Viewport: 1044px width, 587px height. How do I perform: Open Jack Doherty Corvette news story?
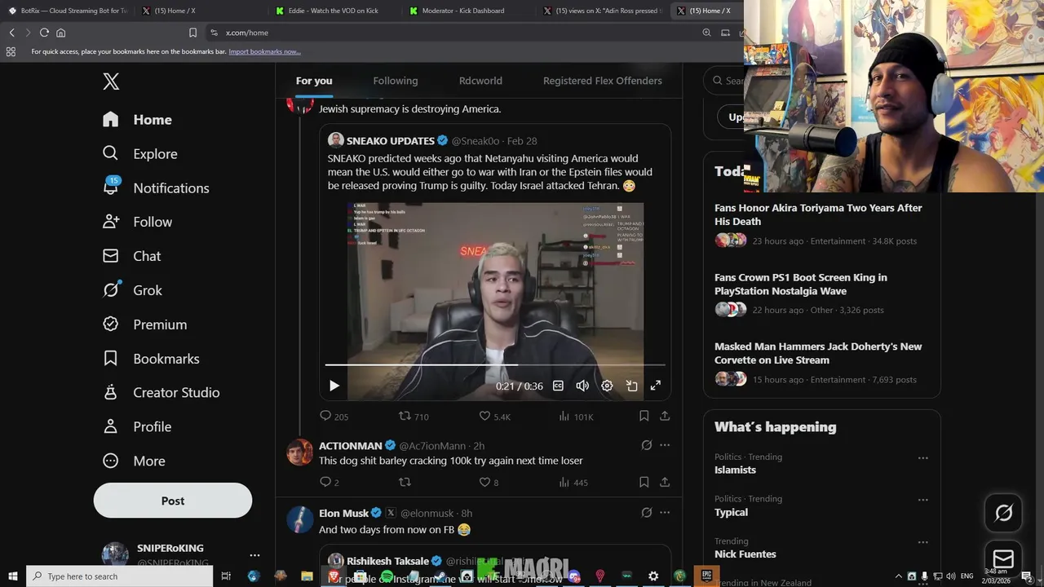[x=821, y=363]
